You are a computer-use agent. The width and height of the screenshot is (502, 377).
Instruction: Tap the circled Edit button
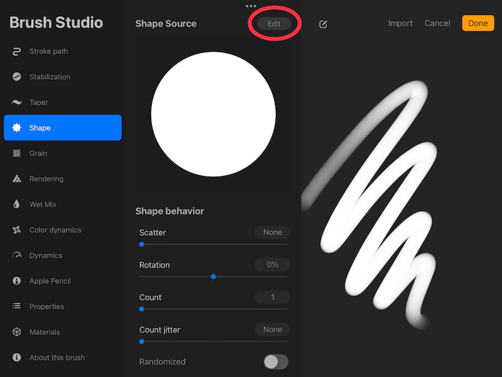[274, 23]
